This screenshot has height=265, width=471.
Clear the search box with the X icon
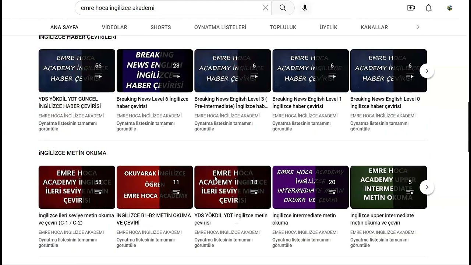[265, 8]
